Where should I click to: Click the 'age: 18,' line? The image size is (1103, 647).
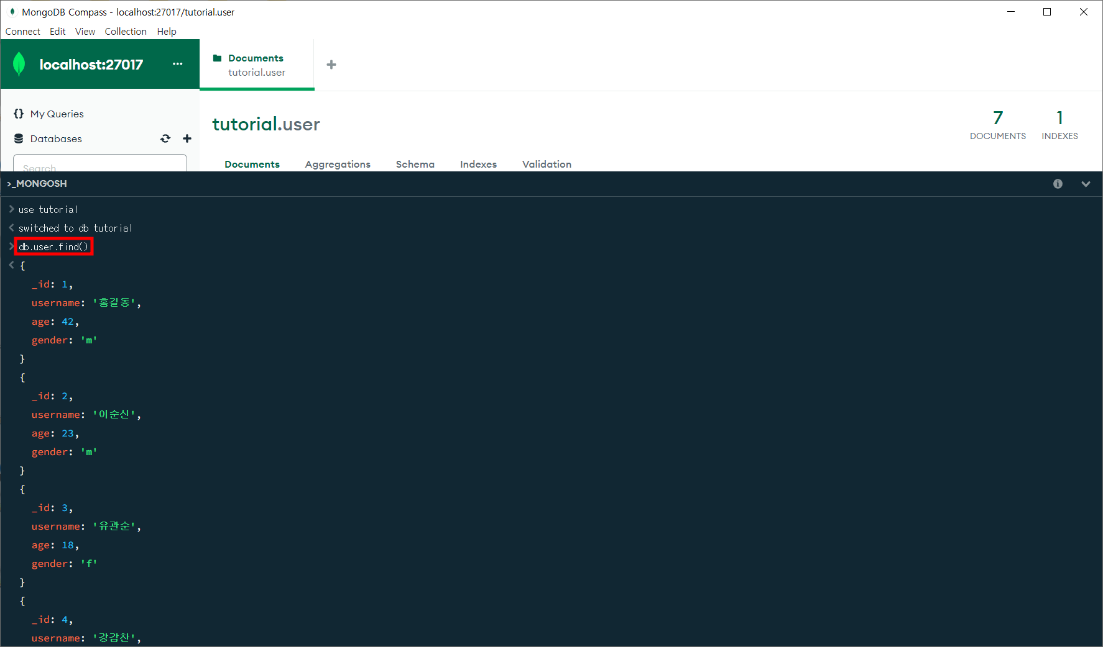[55, 545]
